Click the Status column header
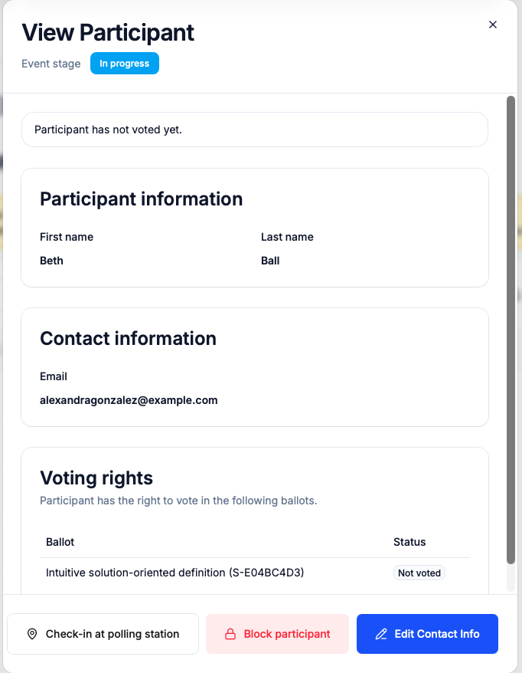This screenshot has width=522, height=673. [x=409, y=542]
